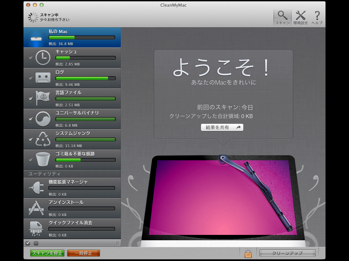Uncheck the システムジャンク checkbox
The height and width of the screenshot is (261, 349).
[31, 140]
